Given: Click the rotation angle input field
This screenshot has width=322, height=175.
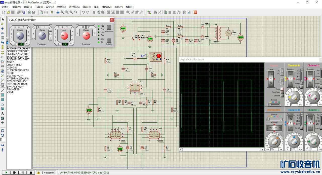Looking at the screenshot, I should coord(3,139).
